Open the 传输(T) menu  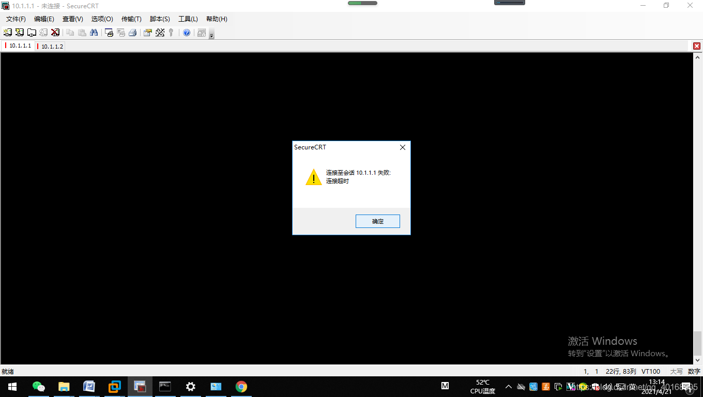coord(131,19)
